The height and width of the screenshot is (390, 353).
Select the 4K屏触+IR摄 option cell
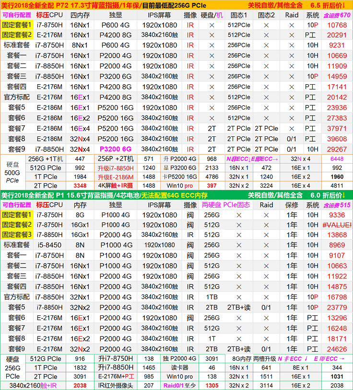coord(116,186)
